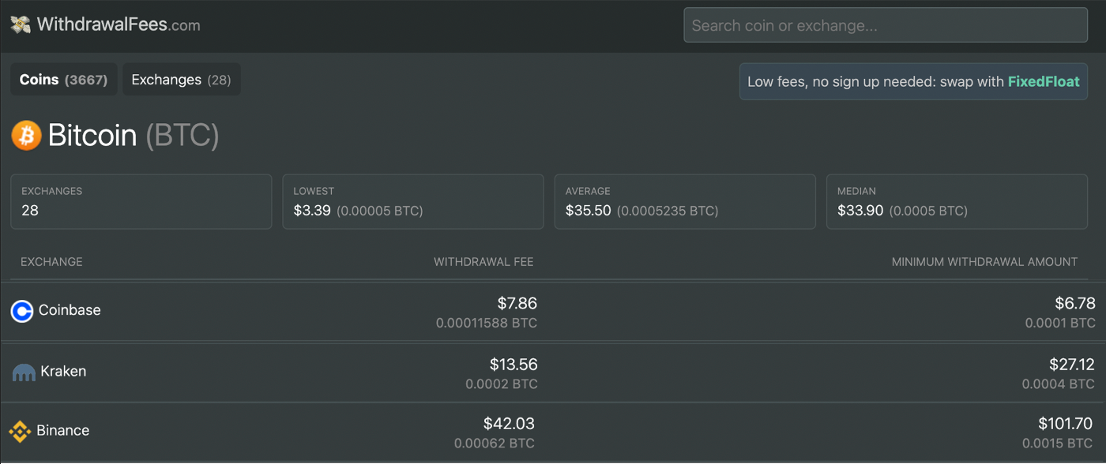Image resolution: width=1106 pixels, height=464 pixels.
Task: Click the WithdrawalFees site logo icon
Action: click(21, 24)
